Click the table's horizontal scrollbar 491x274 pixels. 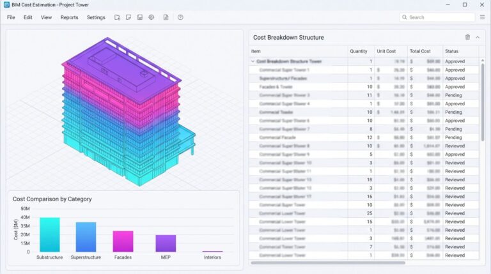tap(327, 263)
